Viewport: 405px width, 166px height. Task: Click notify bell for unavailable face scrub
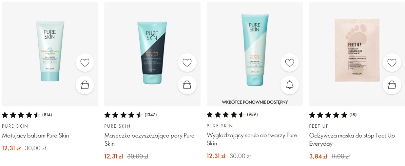click(290, 85)
